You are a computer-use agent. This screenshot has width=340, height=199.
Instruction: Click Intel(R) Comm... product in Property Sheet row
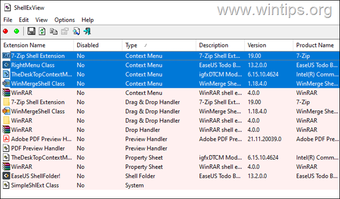(x=317, y=158)
